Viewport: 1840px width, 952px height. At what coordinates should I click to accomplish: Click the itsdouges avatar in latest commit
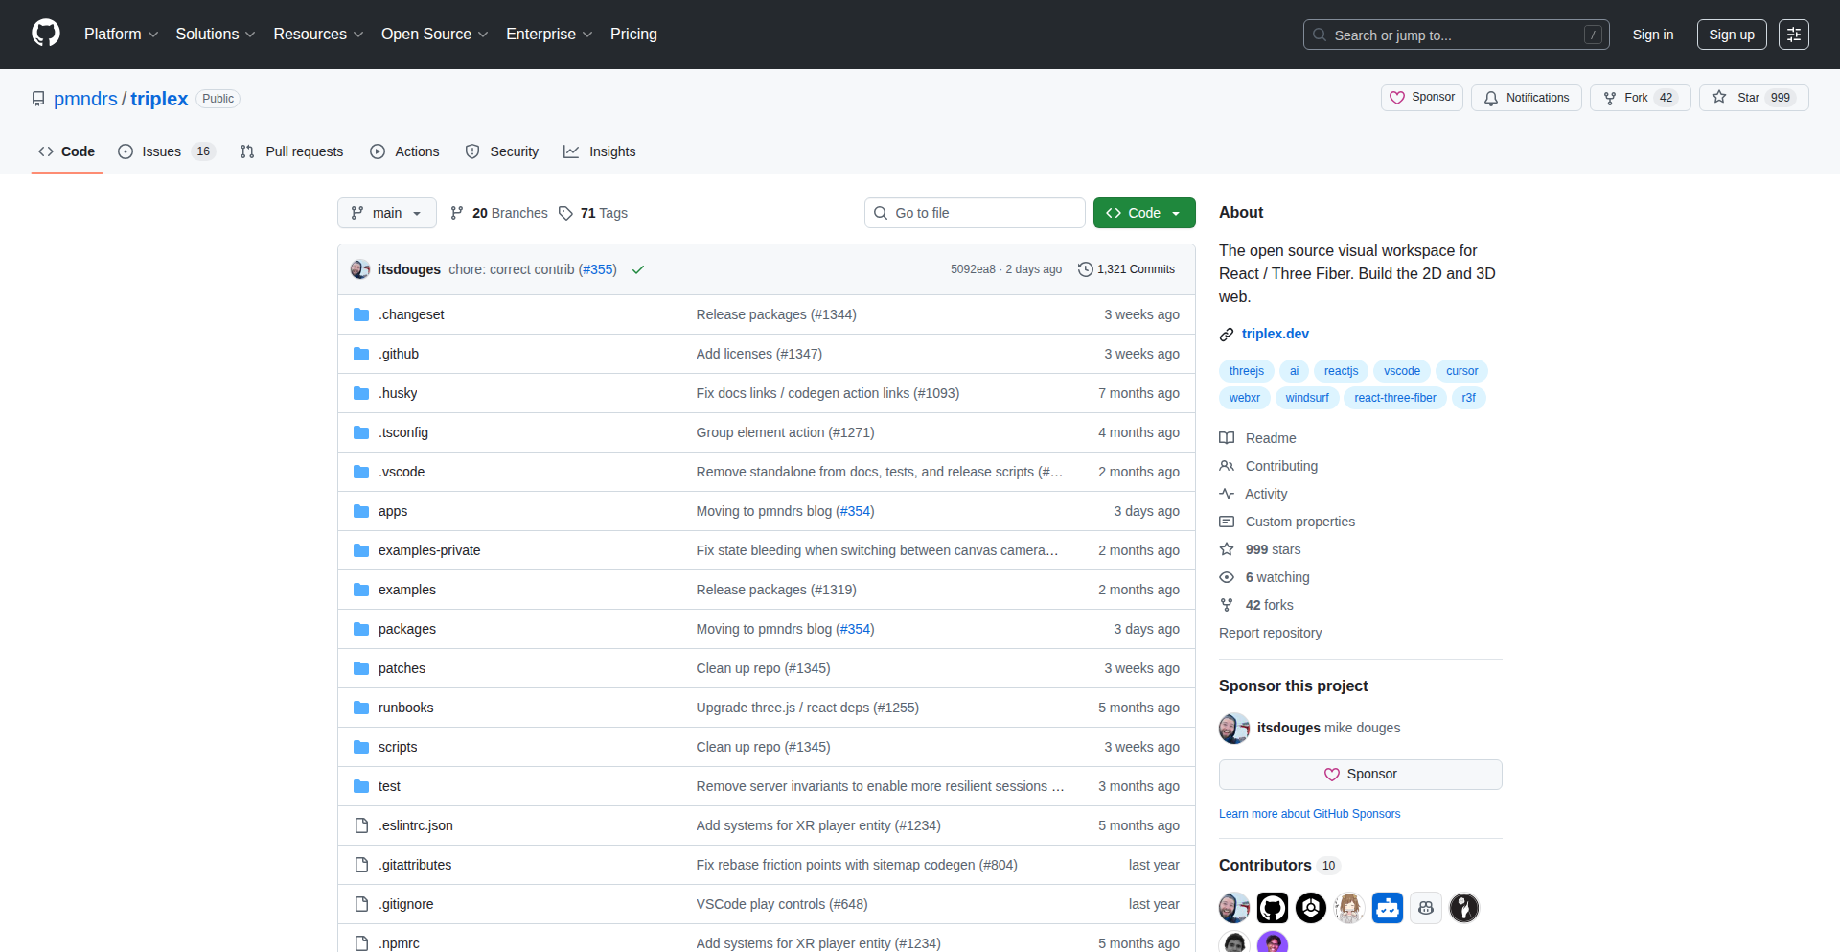point(360,269)
